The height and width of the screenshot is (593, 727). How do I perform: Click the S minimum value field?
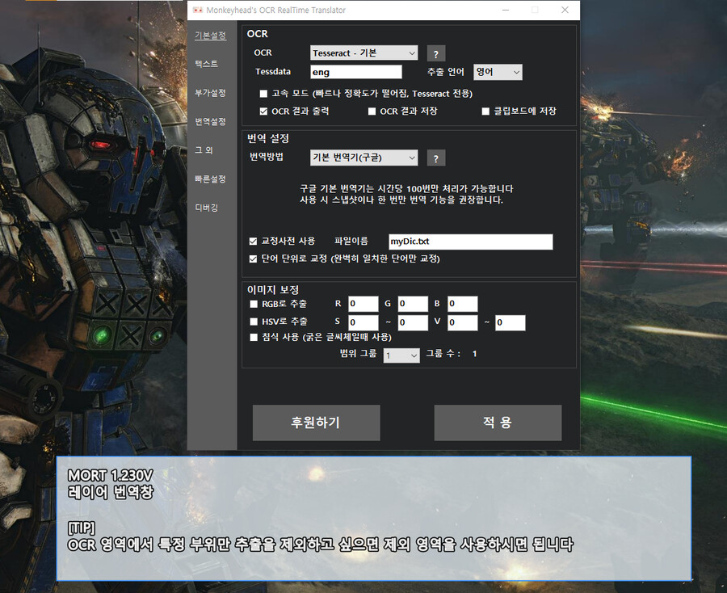point(363,322)
